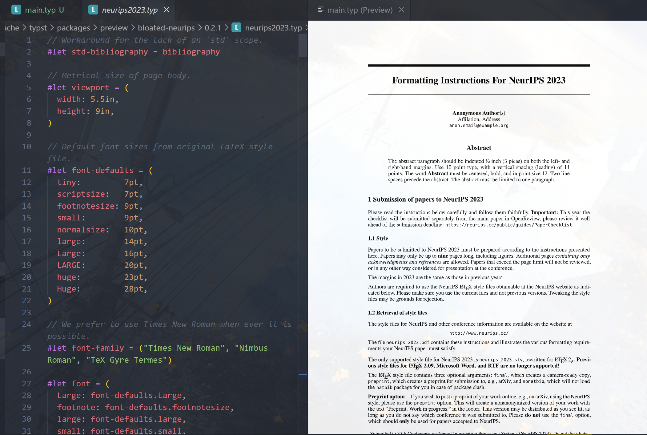647x435 pixels.
Task: Click the typst breadcrumb segment
Action: click(38, 28)
